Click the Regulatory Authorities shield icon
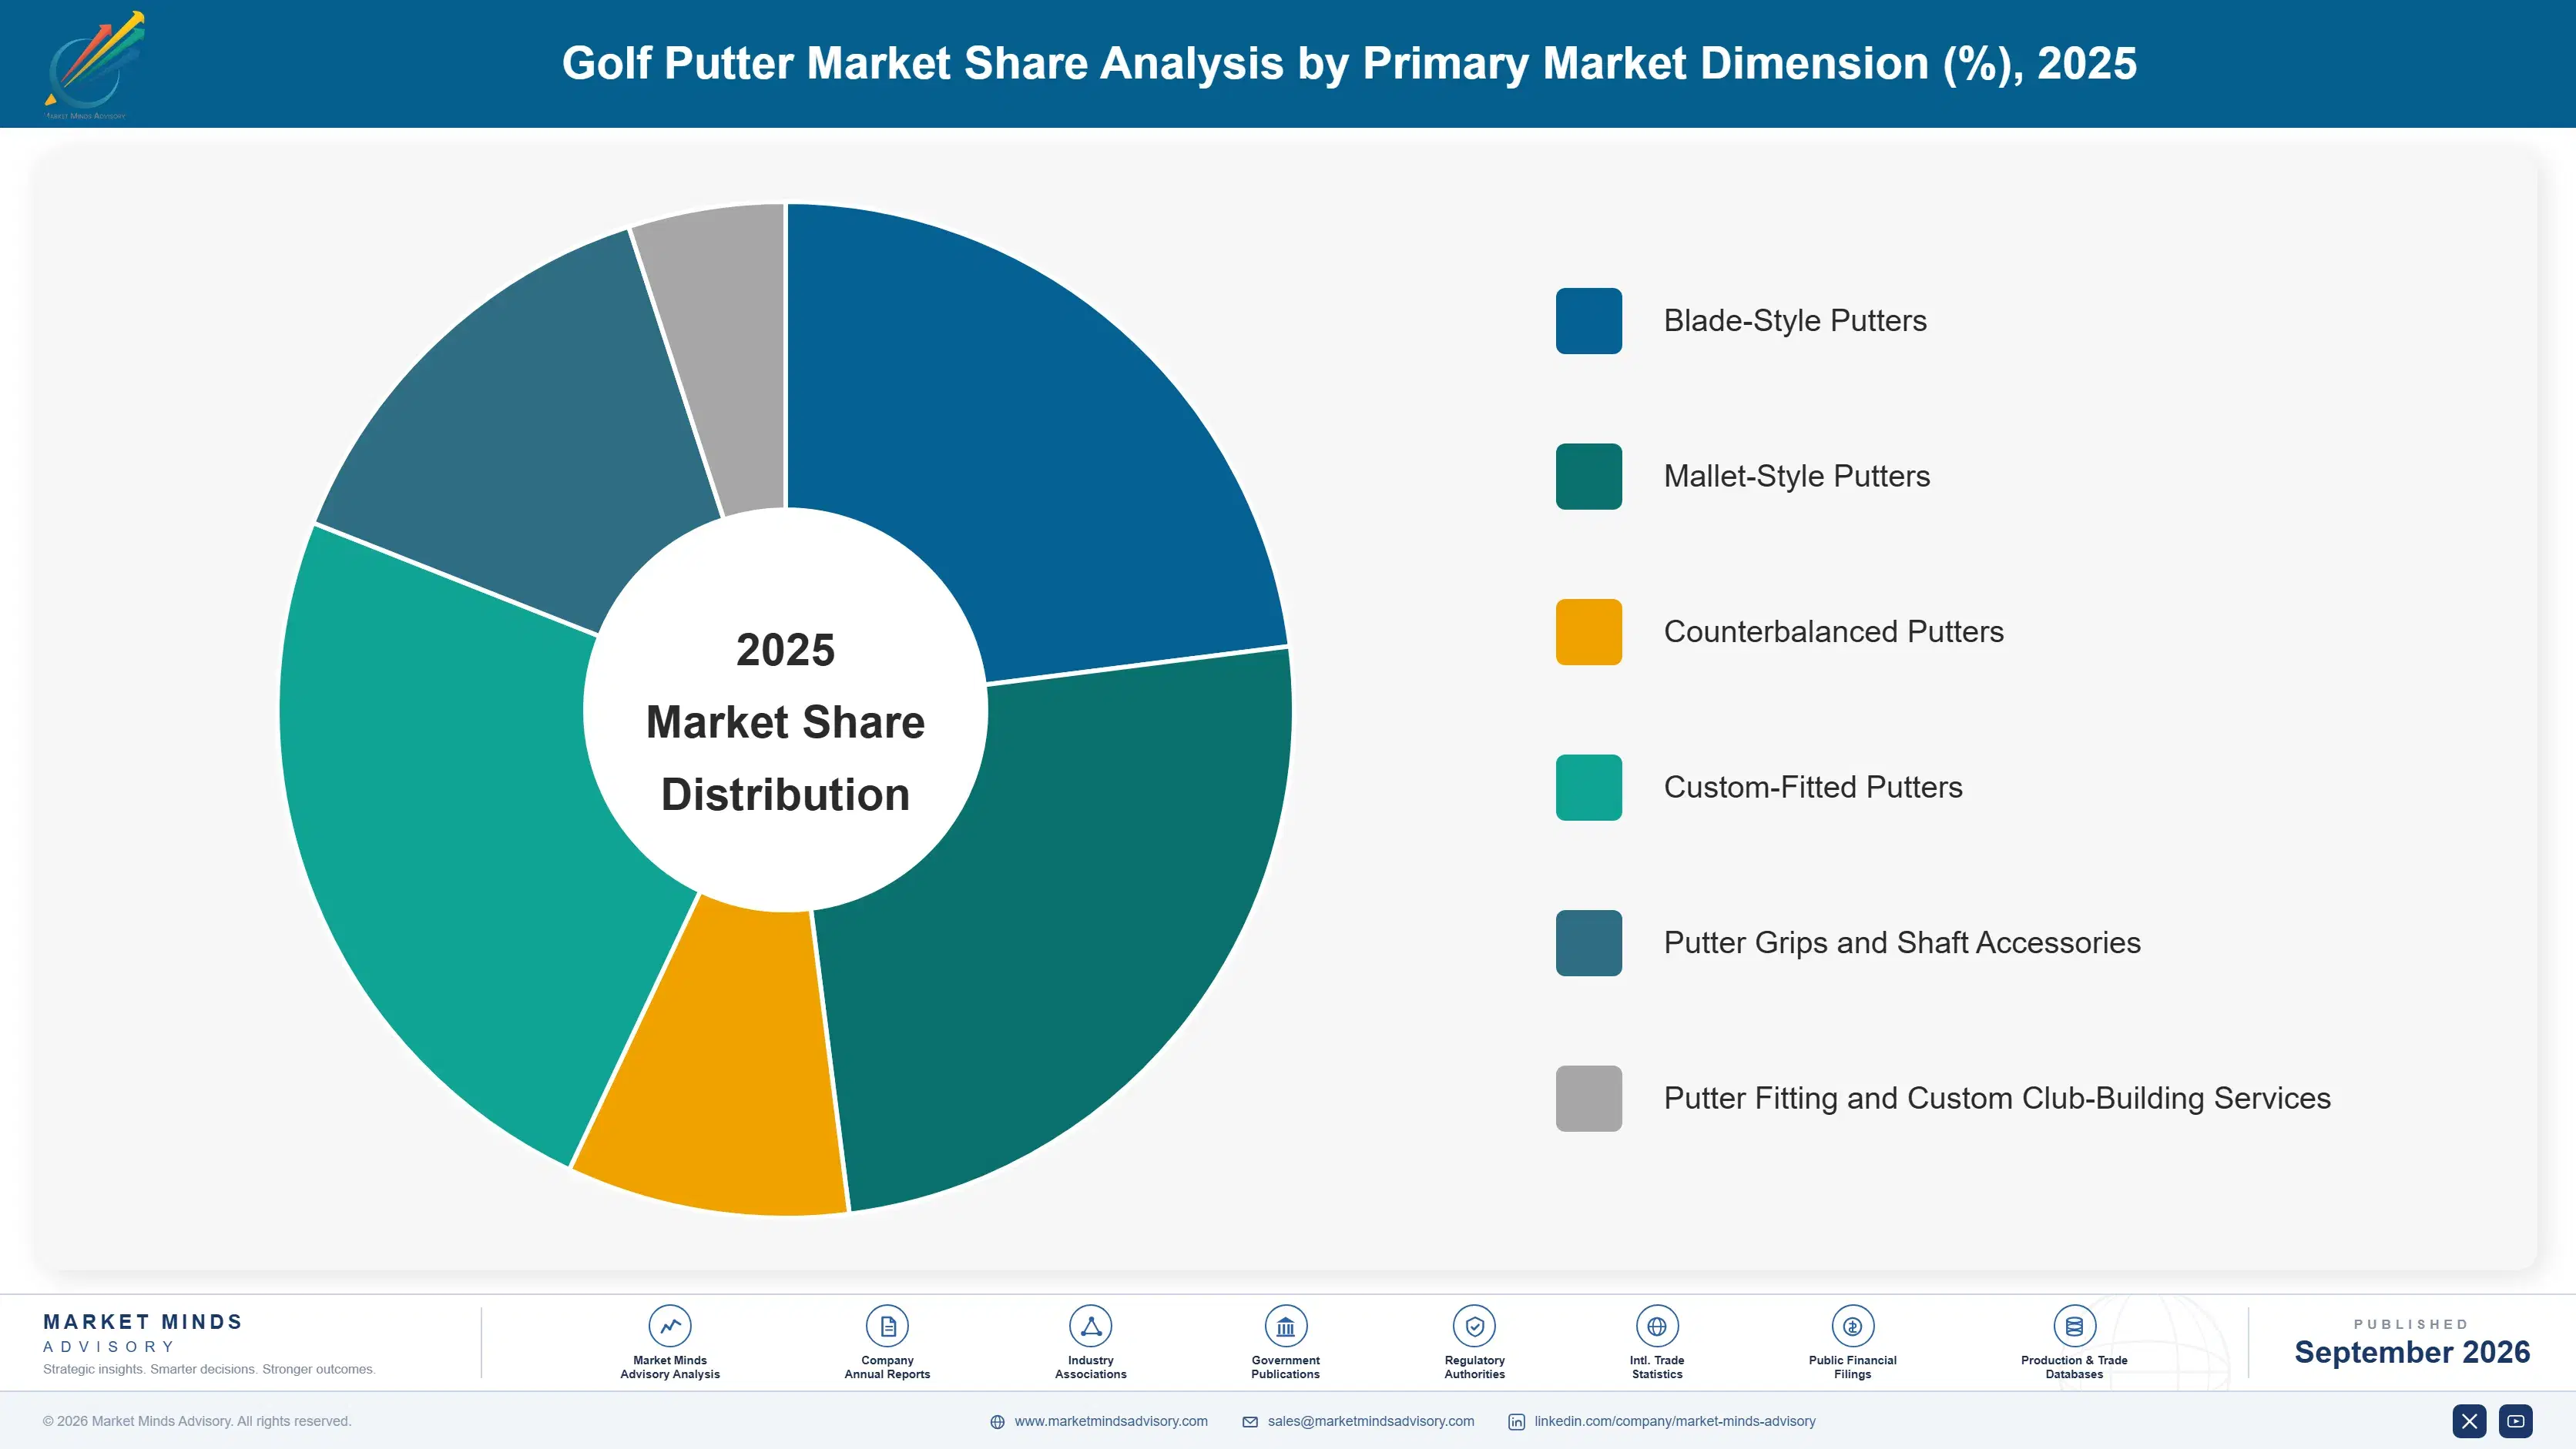The height and width of the screenshot is (1449, 2576). coord(1474,1326)
